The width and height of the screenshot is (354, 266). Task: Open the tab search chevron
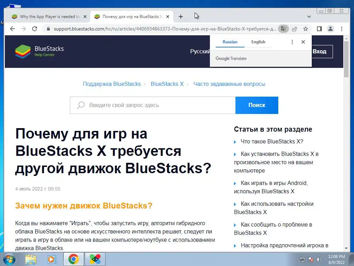click(309, 17)
